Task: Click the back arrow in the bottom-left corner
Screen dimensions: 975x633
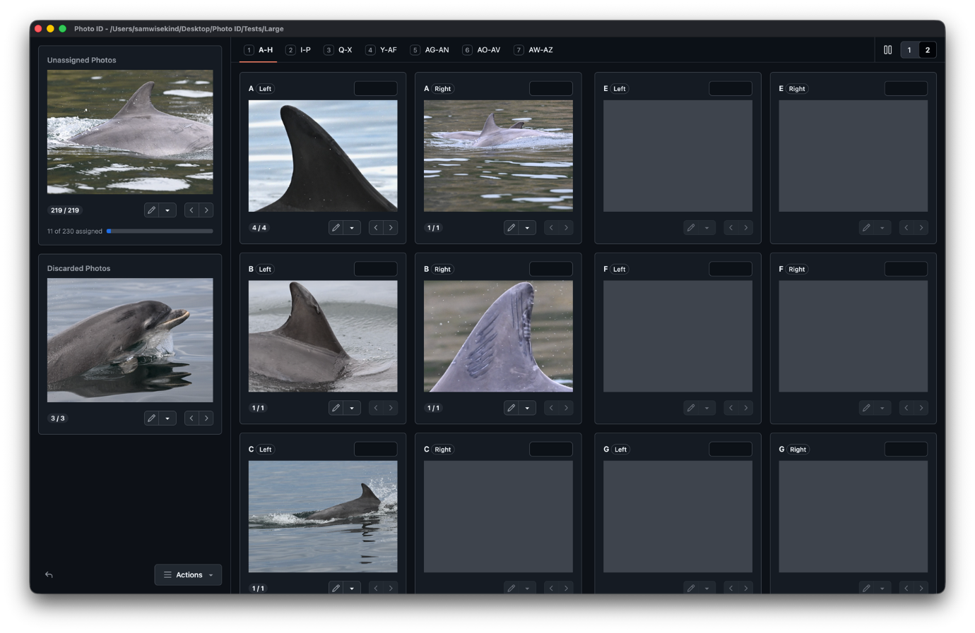Action: [48, 574]
